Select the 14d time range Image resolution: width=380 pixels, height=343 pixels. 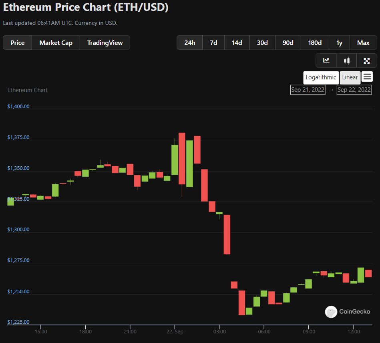tap(237, 43)
